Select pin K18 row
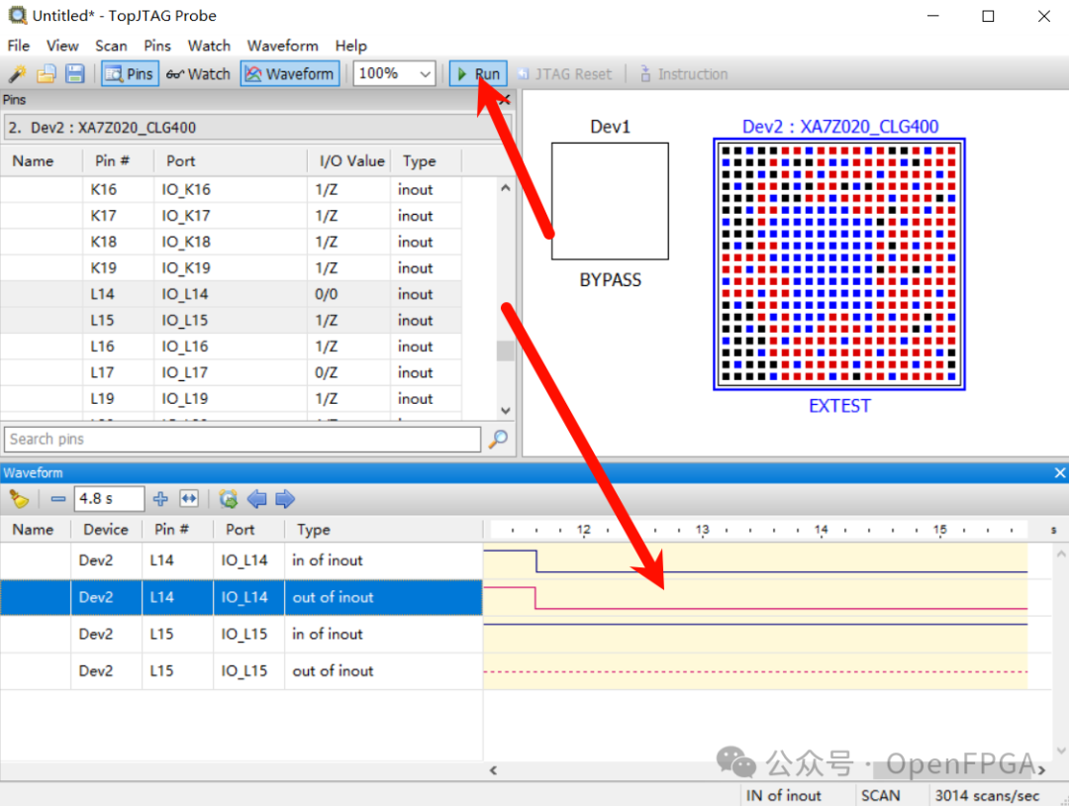The image size is (1069, 806). (231, 242)
